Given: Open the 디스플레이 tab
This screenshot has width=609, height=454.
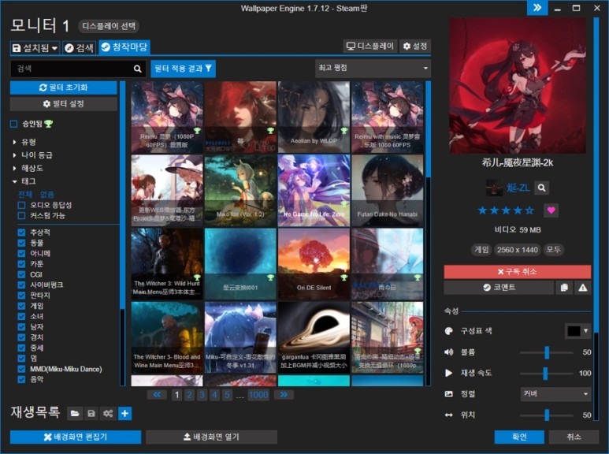Looking at the screenshot, I should (x=370, y=47).
